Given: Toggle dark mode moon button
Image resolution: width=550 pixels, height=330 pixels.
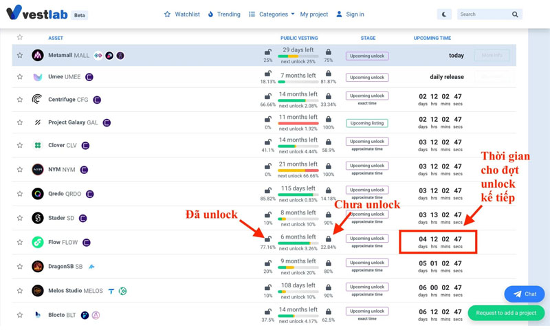Looking at the screenshot, I should (444, 14).
